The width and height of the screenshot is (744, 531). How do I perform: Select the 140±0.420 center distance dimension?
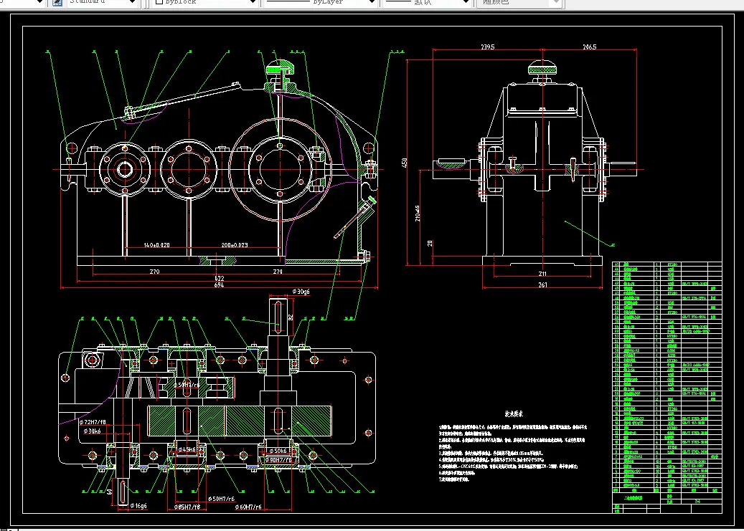[x=156, y=245]
